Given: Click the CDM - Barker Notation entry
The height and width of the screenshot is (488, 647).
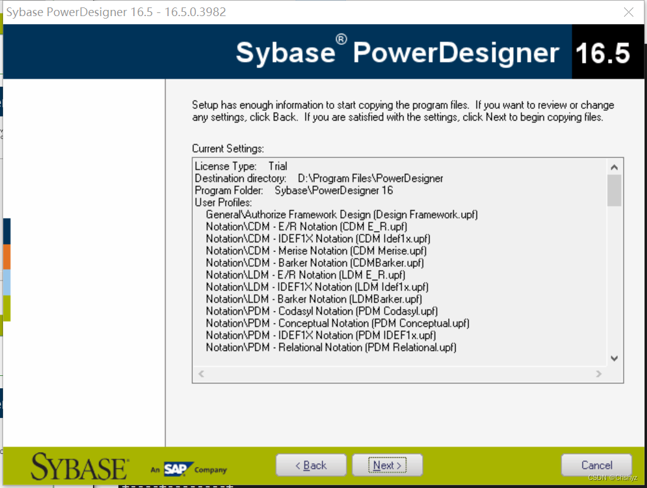Looking at the screenshot, I should 315,263.
